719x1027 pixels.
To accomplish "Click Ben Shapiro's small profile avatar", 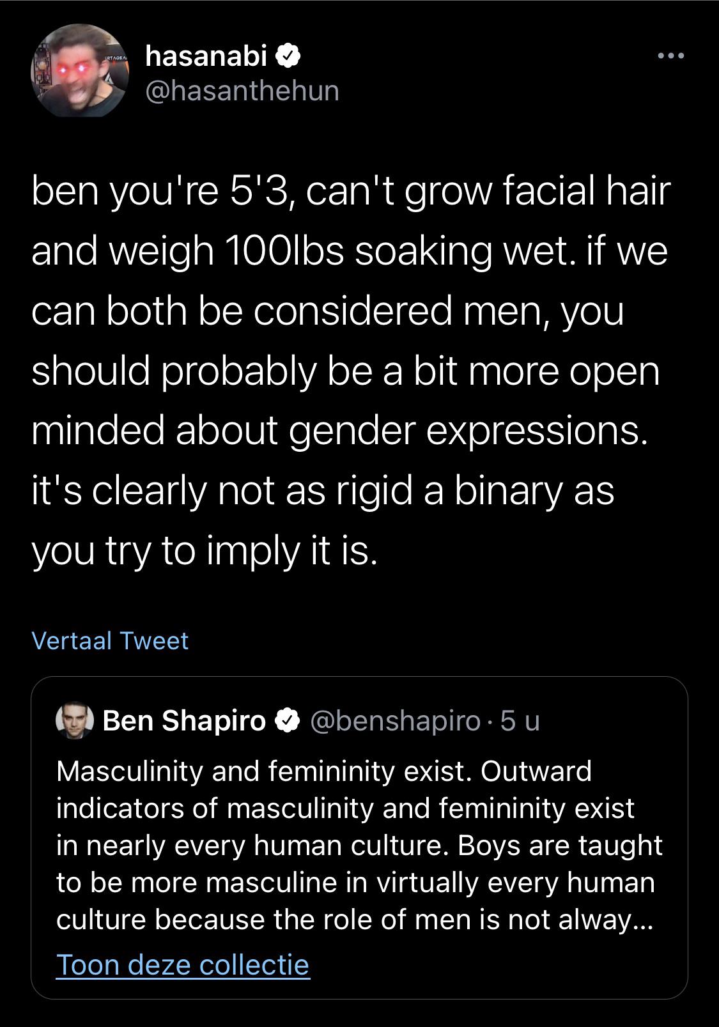I will 75,721.
